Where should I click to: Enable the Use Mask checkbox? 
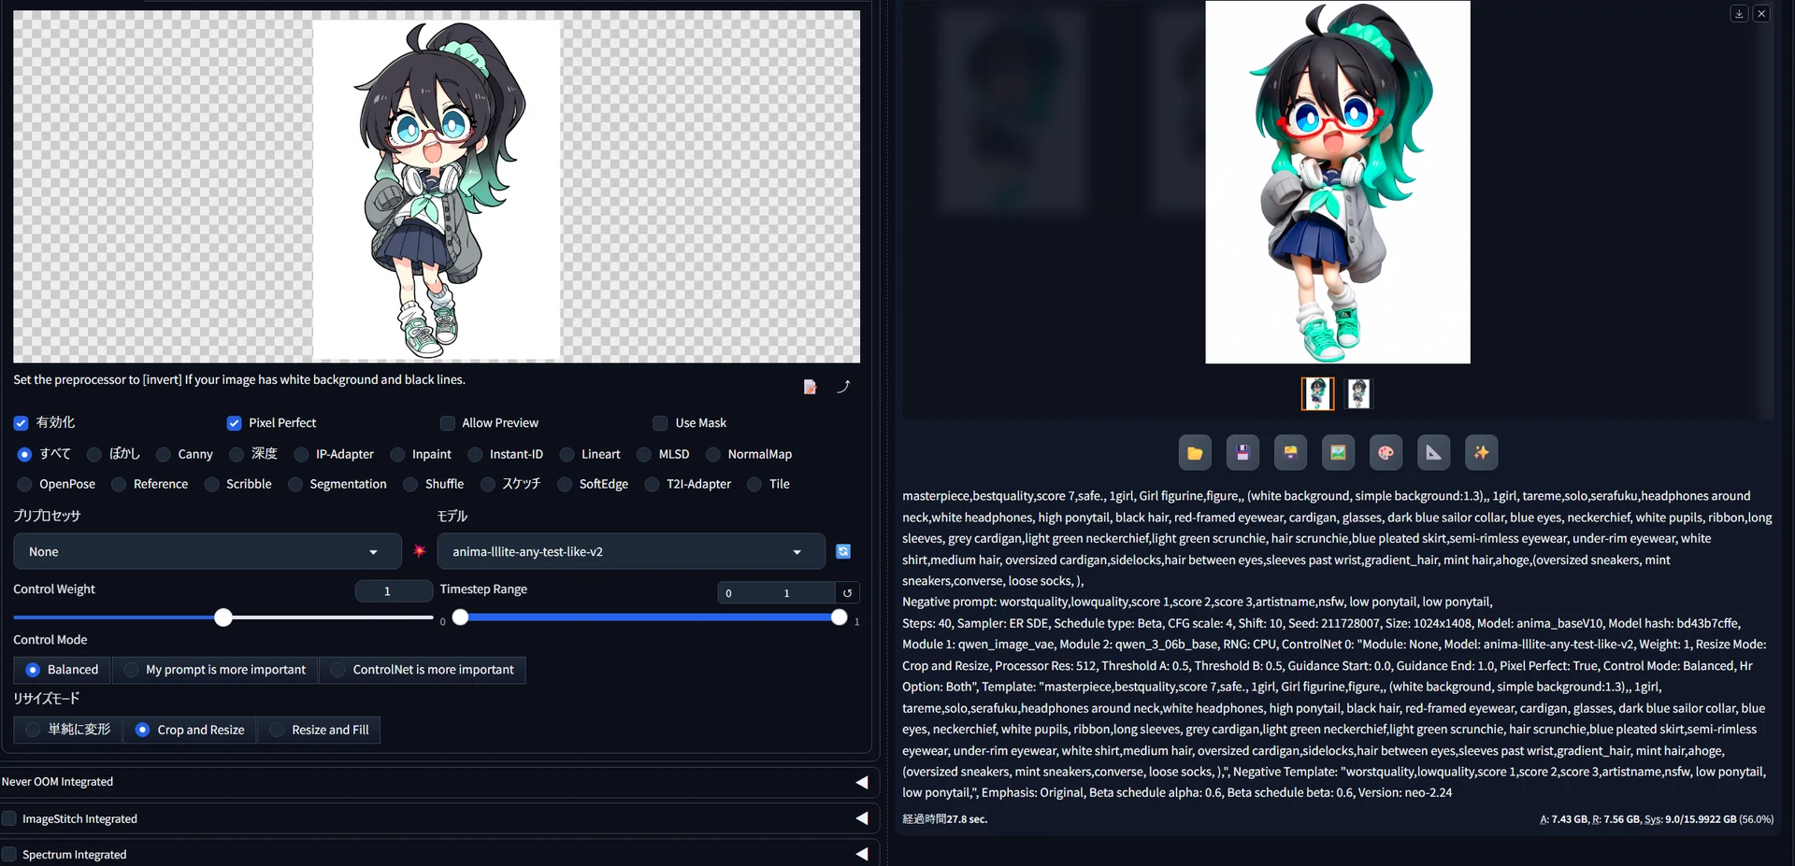coord(660,423)
